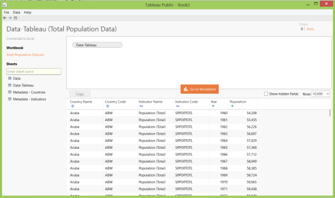Select the Data-Tableau table pill in canvas
This screenshot has width=335, height=198.
click(97, 45)
